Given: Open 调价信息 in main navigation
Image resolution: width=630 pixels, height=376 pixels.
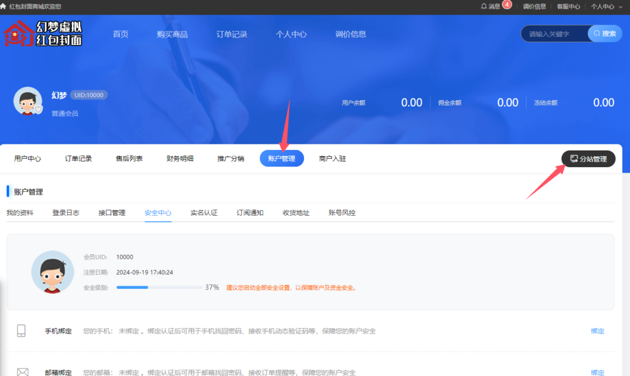Looking at the screenshot, I should coord(350,34).
